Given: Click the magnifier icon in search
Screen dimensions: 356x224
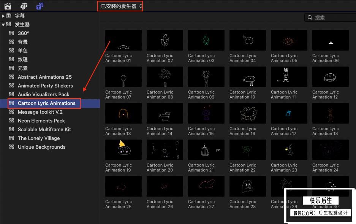Looking at the screenshot, I should (x=310, y=17).
